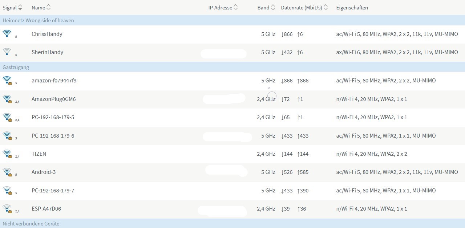Click Android-3 download rate 526
Image resolution: width=465 pixels, height=228 pixels.
click(287, 172)
